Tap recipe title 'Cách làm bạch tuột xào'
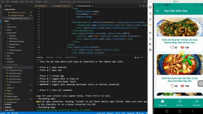The width and height of the screenshot is (203, 114). point(180,79)
